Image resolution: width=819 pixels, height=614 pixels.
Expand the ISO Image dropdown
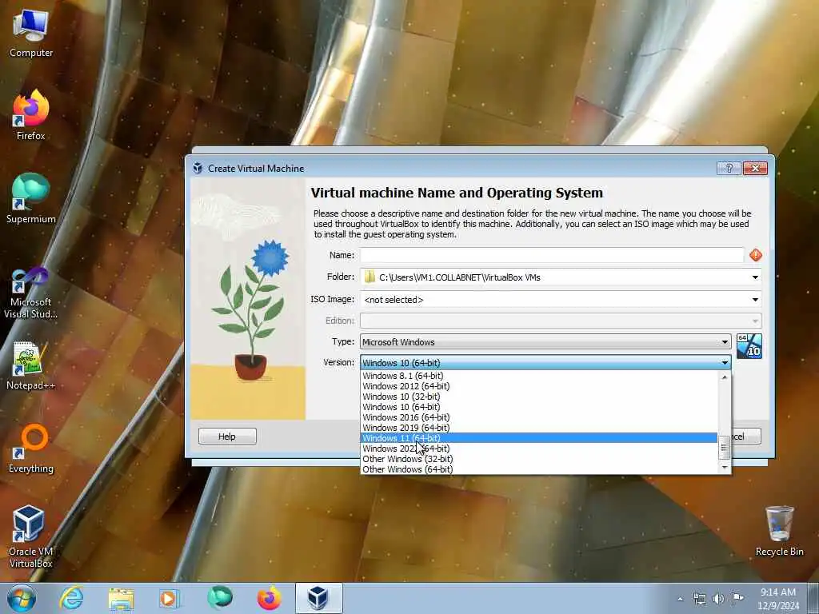[x=755, y=300]
